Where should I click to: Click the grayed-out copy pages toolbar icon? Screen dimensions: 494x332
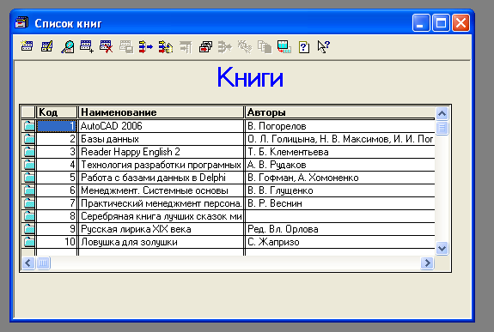click(x=265, y=46)
